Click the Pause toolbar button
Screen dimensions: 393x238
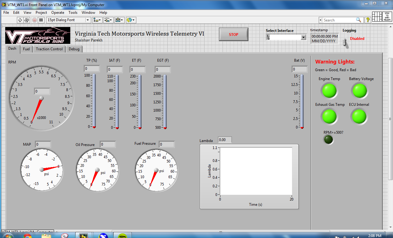(x=41, y=20)
